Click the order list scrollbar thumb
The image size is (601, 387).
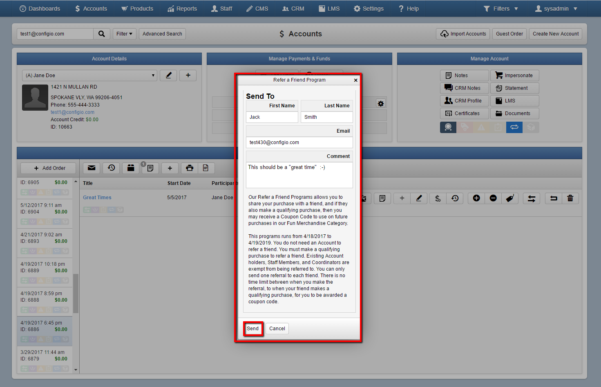click(x=76, y=294)
